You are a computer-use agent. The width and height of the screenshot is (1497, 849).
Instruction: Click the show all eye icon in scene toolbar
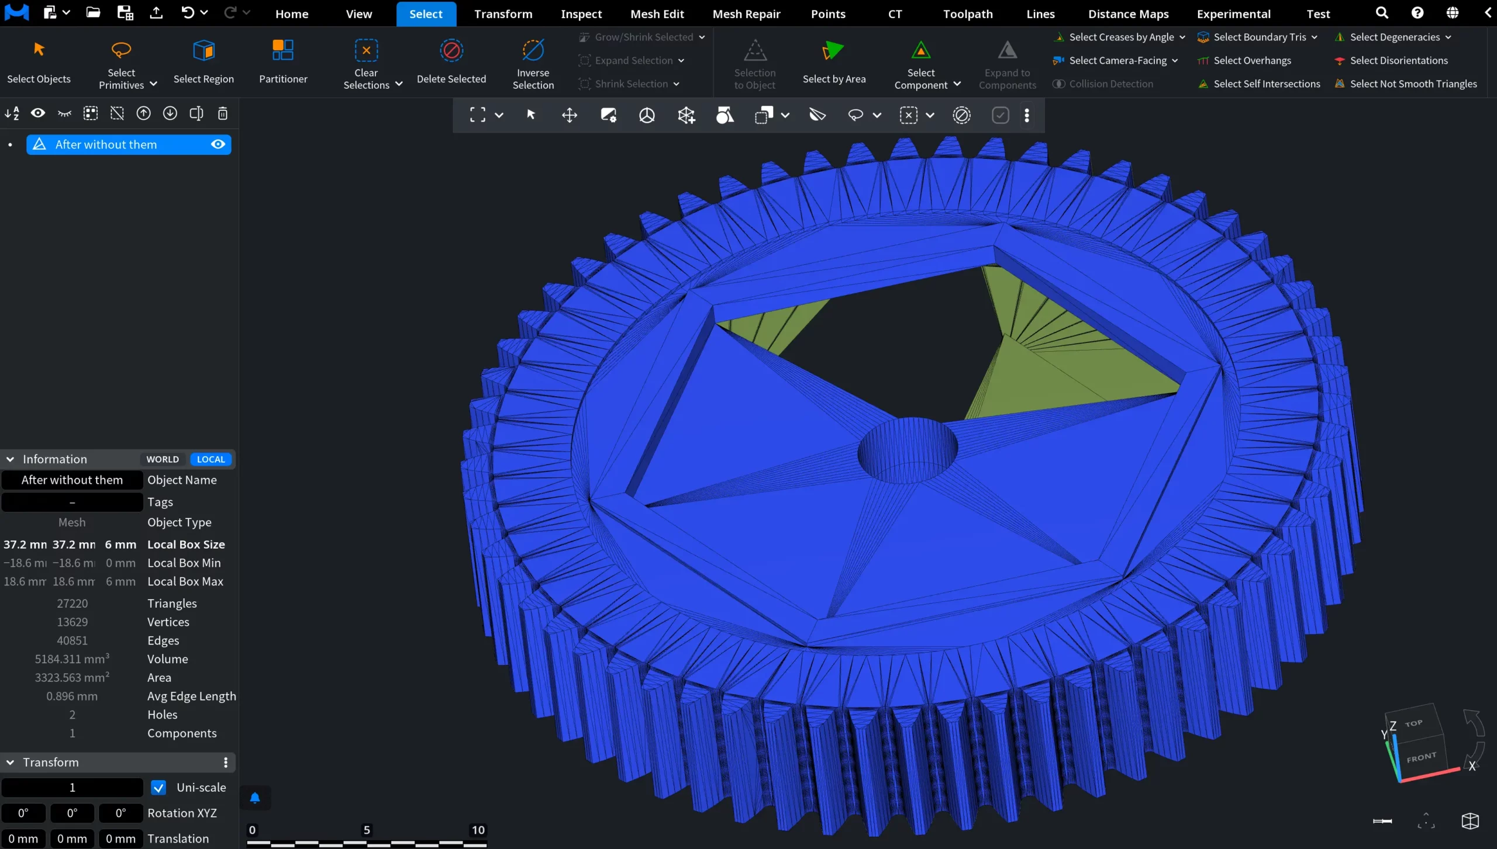click(38, 113)
